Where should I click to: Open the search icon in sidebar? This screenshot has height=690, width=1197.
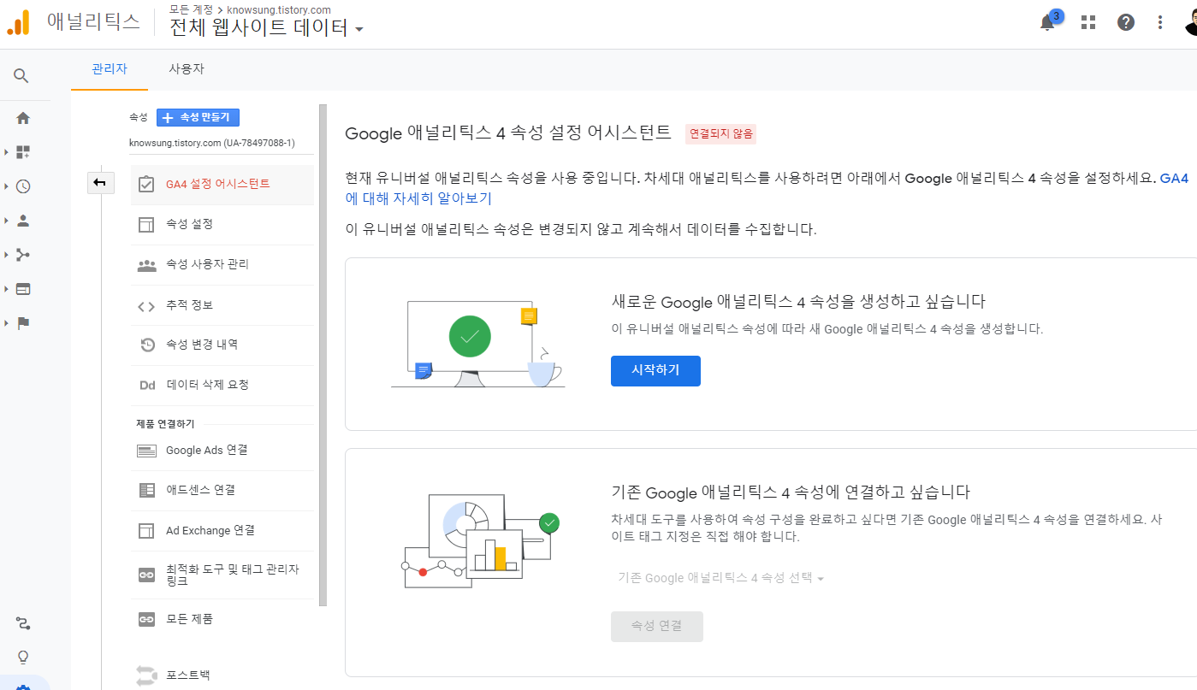(x=21, y=76)
